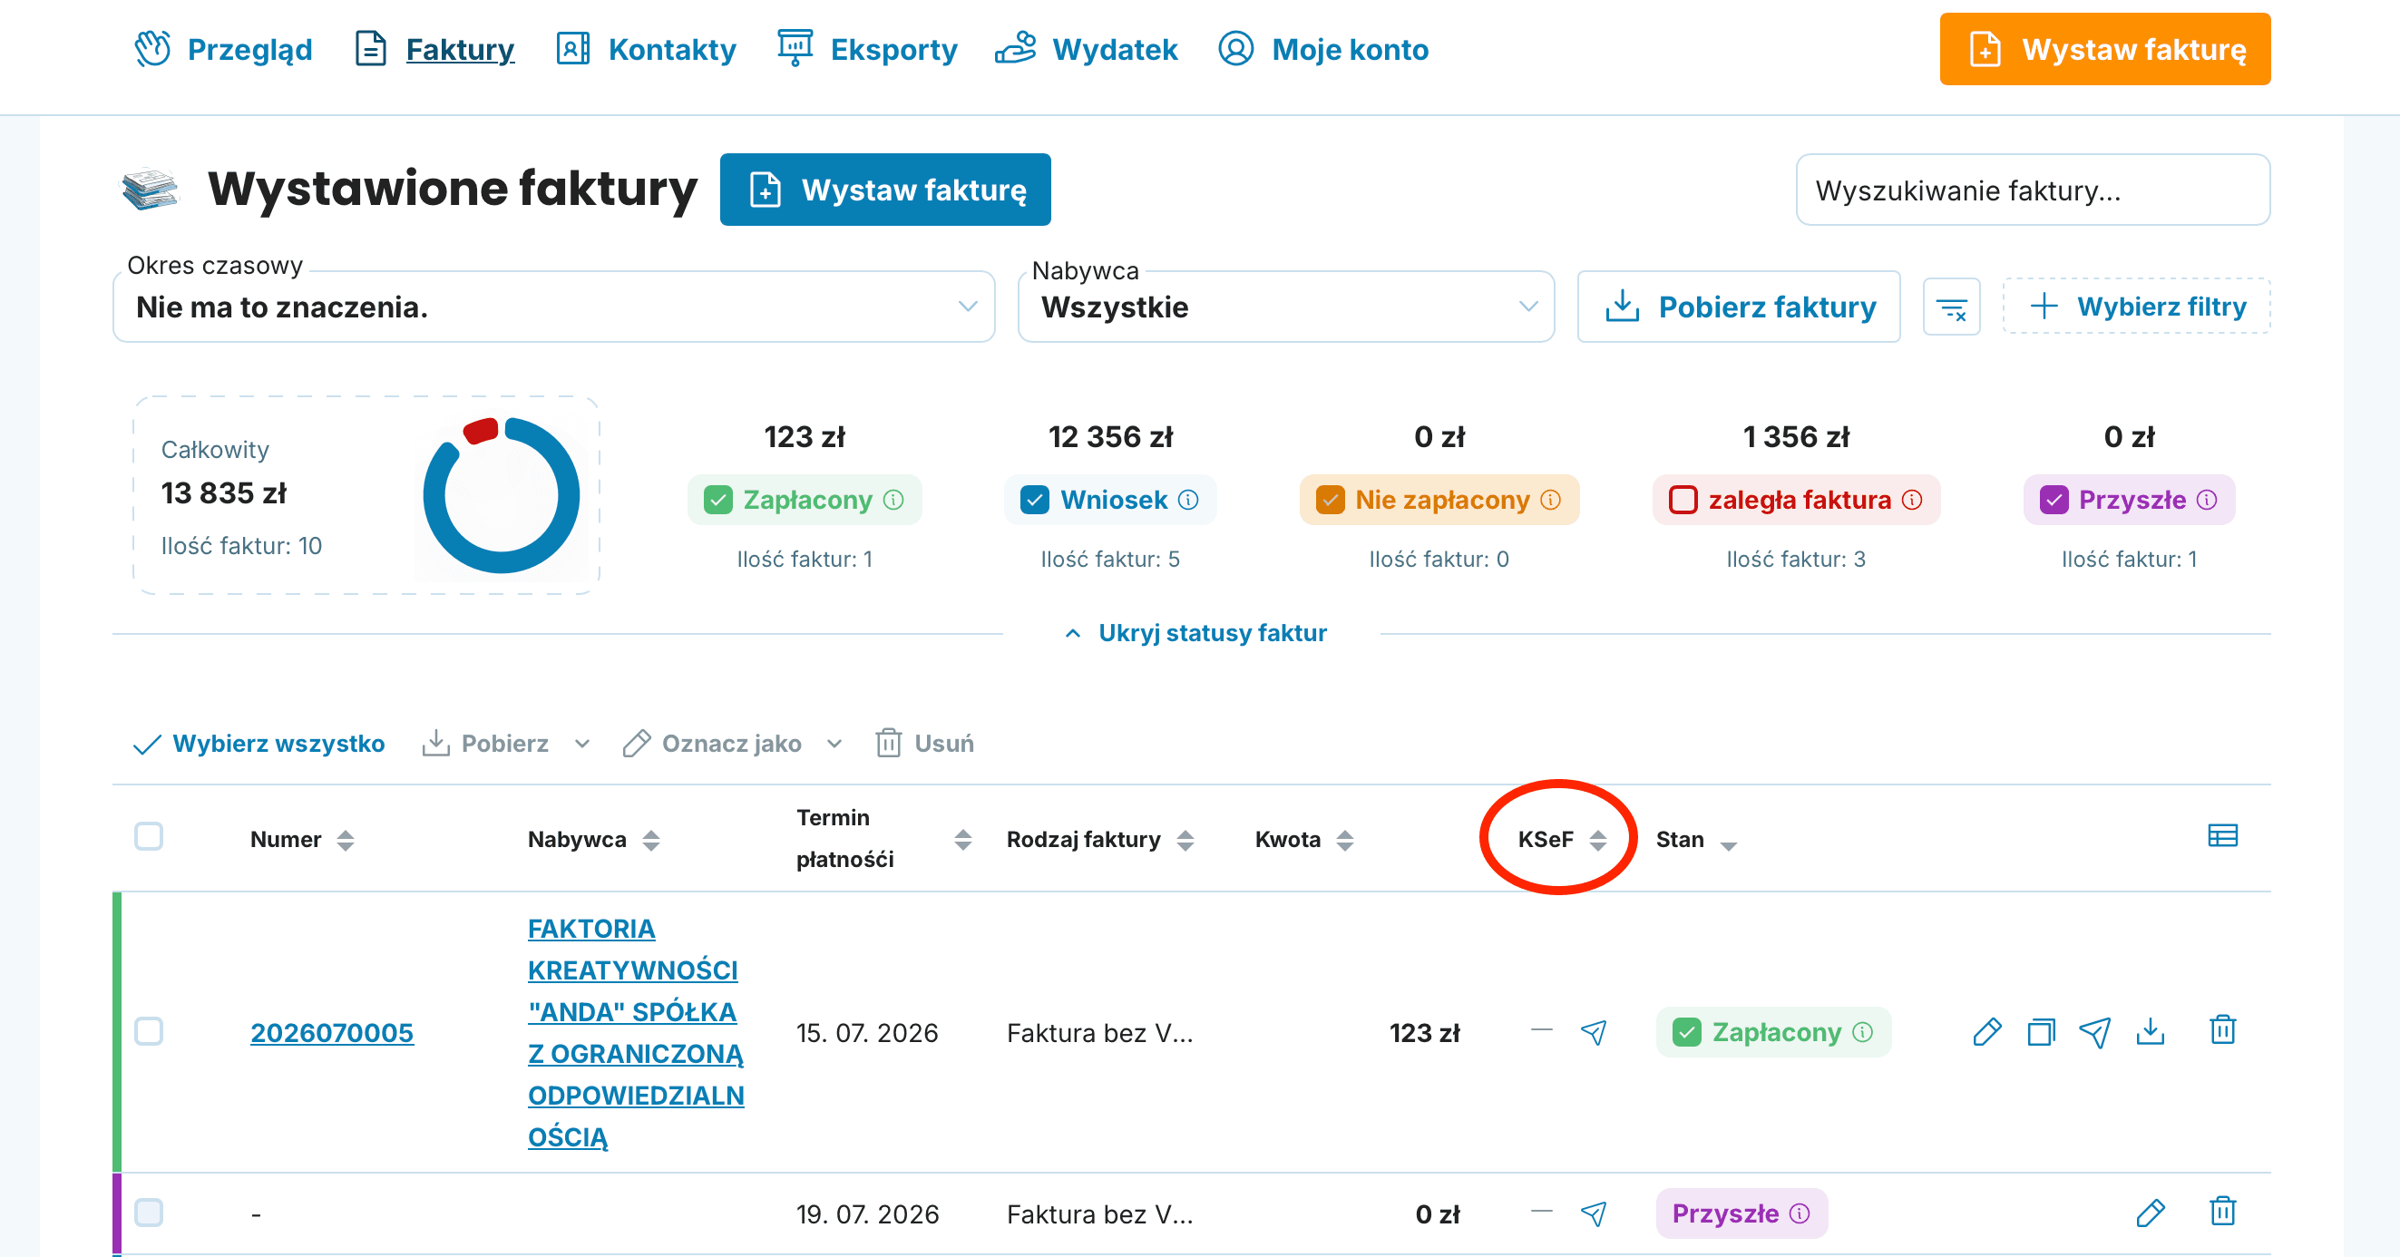Screen dimensions: 2400x1257
Task: Open the Okres czasowy dropdown
Action: [x=553, y=307]
